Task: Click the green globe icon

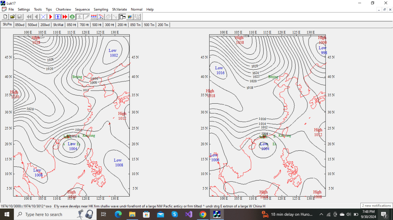Action: point(72,17)
